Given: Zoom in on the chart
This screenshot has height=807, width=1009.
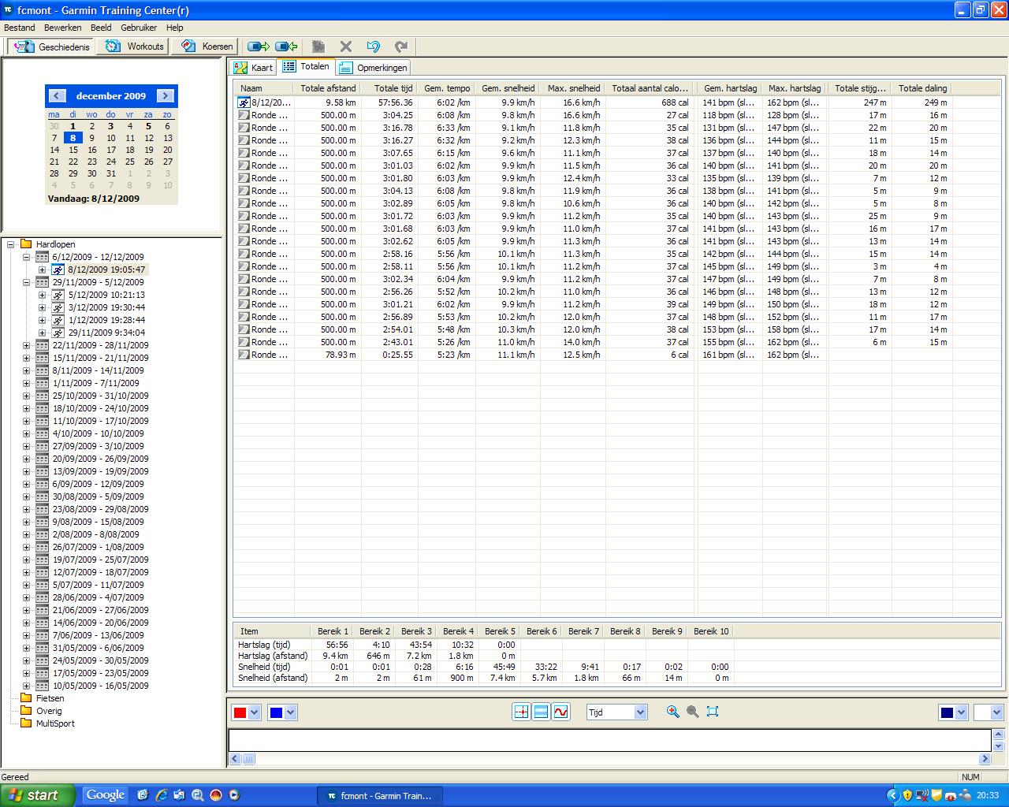Looking at the screenshot, I should (x=672, y=712).
